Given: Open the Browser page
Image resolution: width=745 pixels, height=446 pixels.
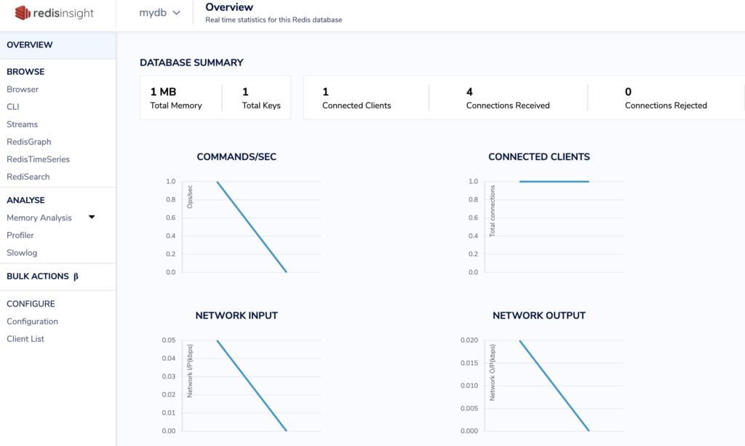Looking at the screenshot, I should point(23,89).
